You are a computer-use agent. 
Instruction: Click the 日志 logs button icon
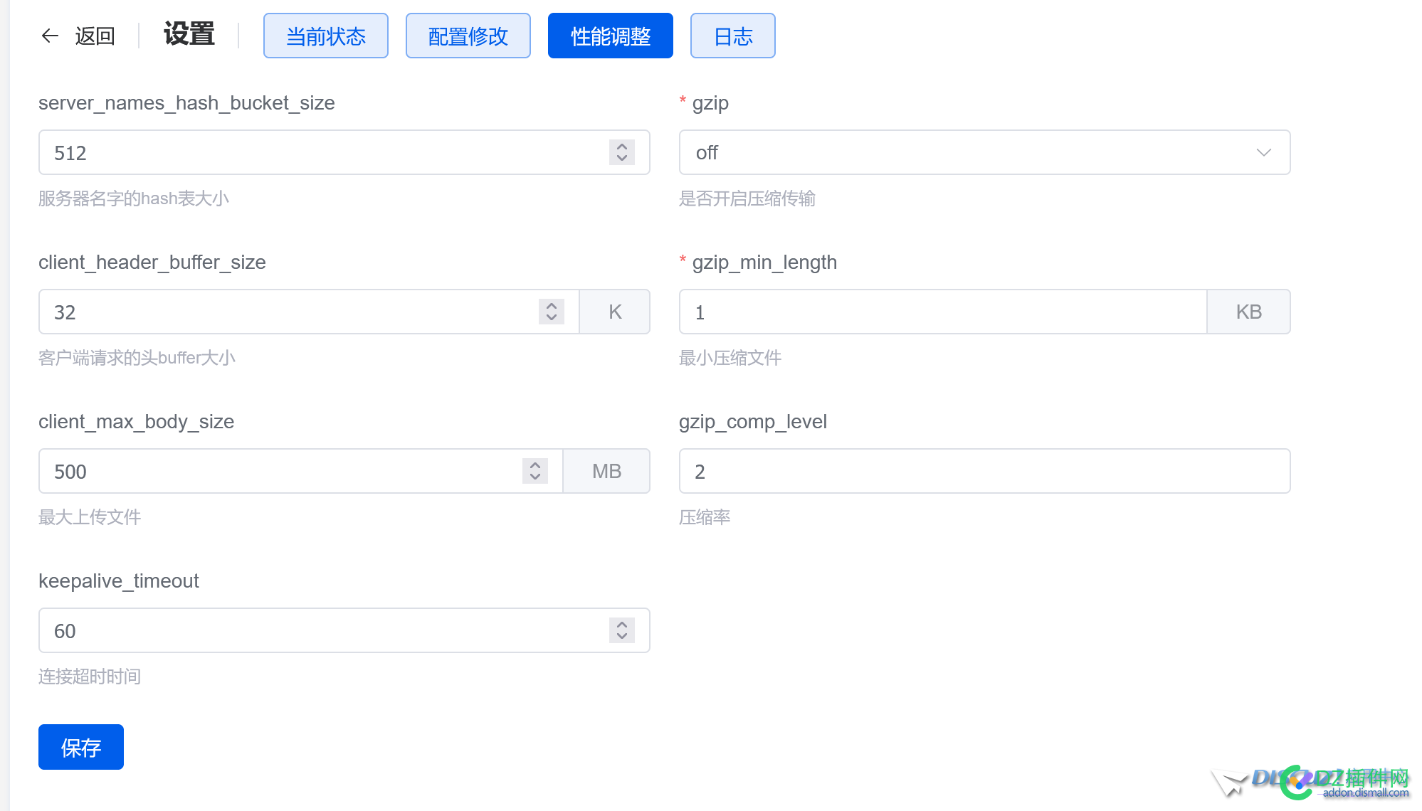pos(734,36)
